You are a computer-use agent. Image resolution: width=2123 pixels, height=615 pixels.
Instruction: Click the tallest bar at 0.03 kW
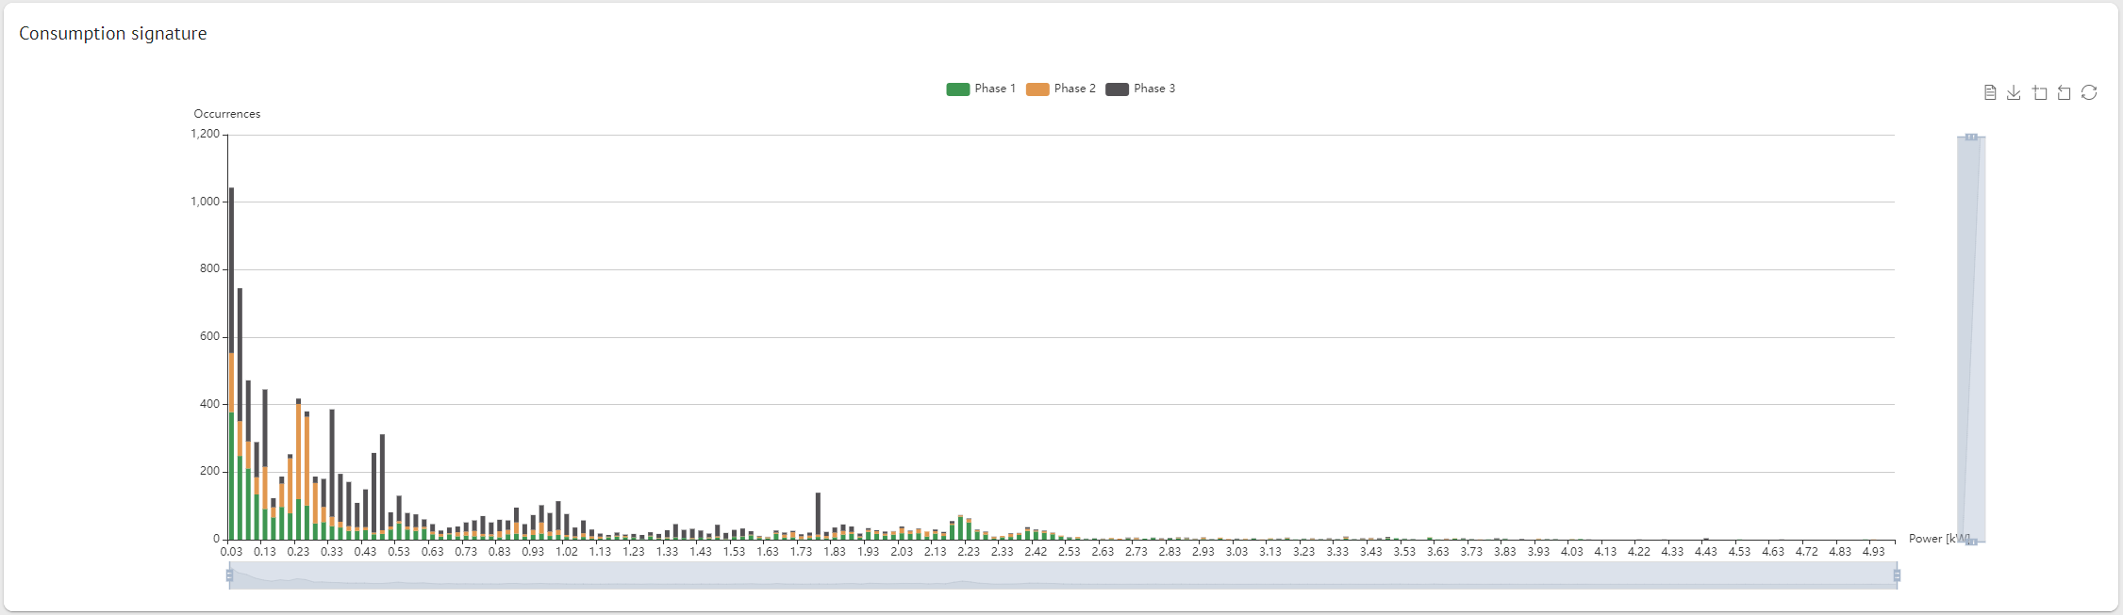231,364
